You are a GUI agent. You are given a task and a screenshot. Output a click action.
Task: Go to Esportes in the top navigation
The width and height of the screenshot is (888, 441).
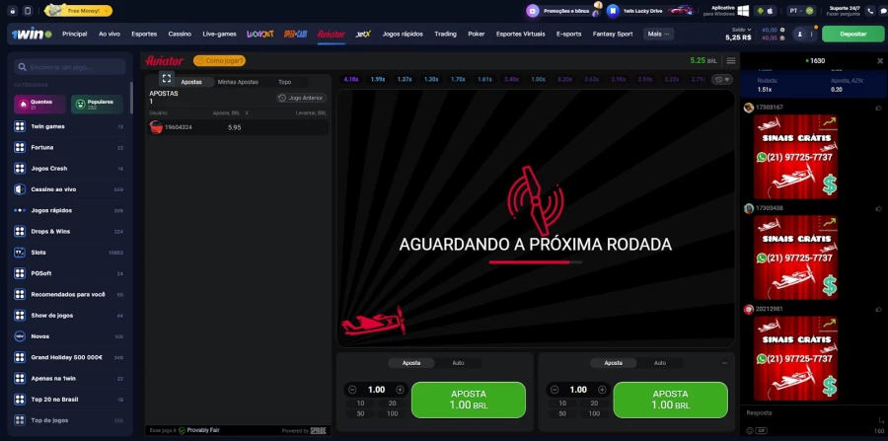click(144, 34)
